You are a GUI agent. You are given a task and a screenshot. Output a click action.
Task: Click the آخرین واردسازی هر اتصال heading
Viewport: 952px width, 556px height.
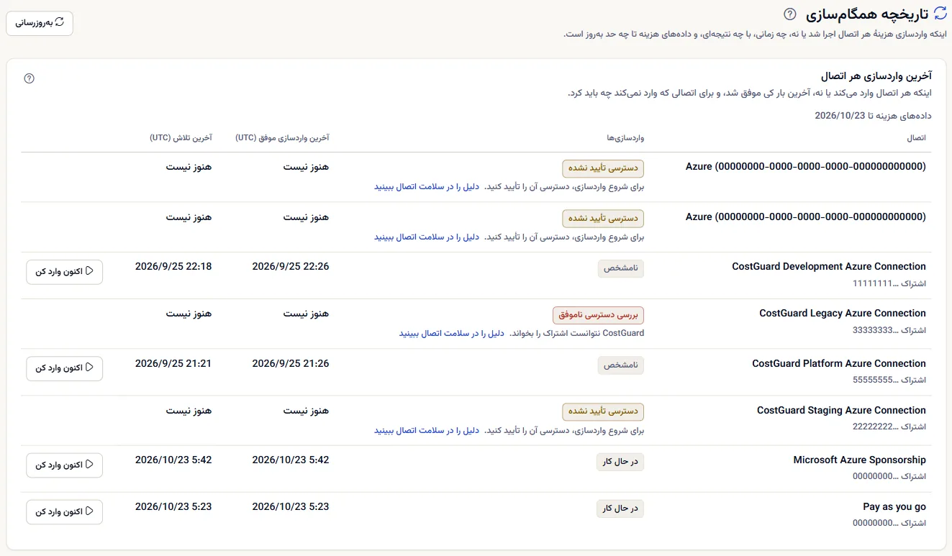click(876, 76)
